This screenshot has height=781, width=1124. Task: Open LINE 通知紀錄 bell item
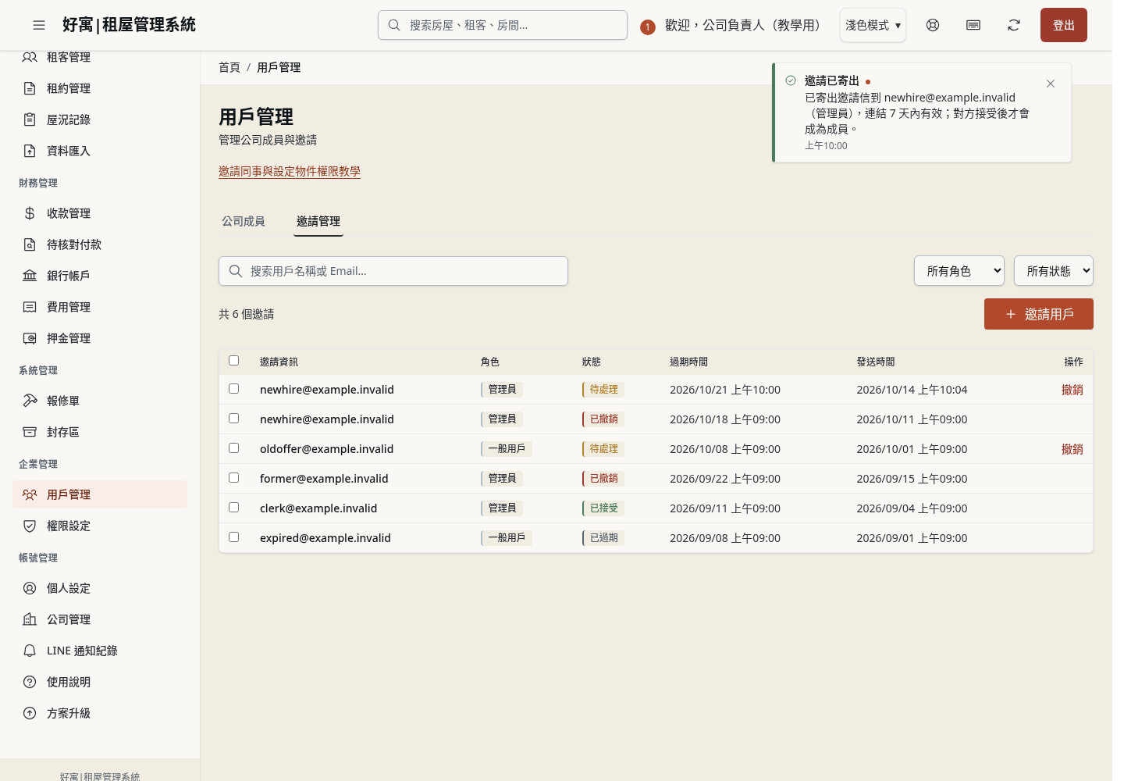point(100,651)
